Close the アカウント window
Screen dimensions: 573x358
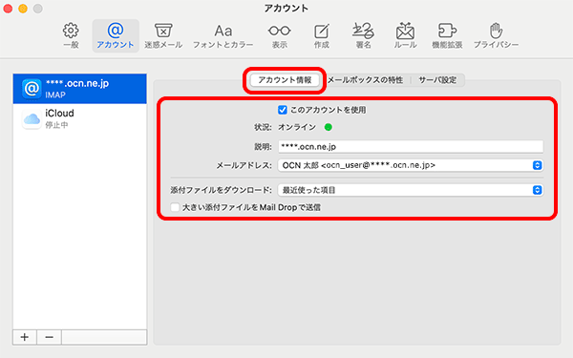(8, 9)
